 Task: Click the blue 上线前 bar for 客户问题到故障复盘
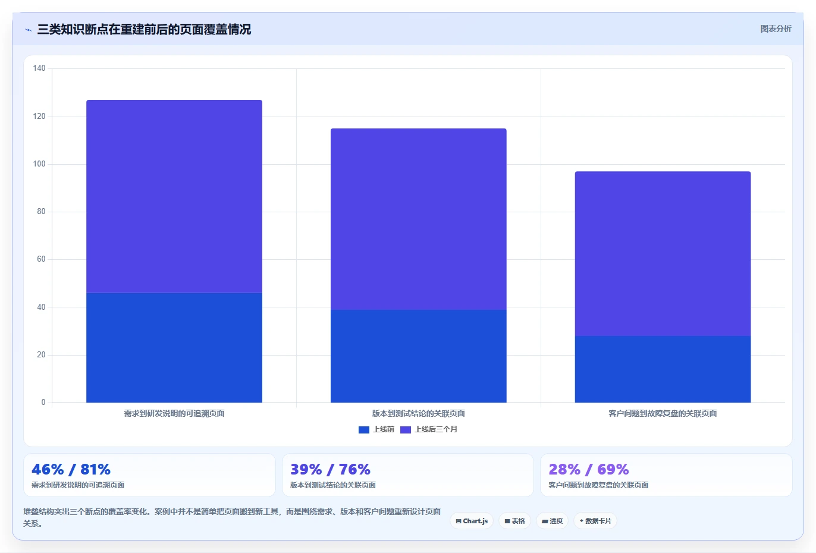click(x=663, y=369)
